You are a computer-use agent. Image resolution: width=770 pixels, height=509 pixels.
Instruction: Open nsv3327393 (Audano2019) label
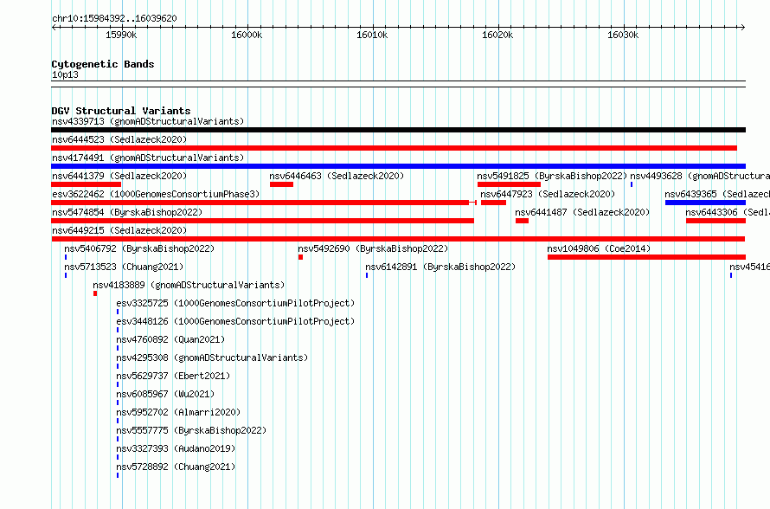176,448
